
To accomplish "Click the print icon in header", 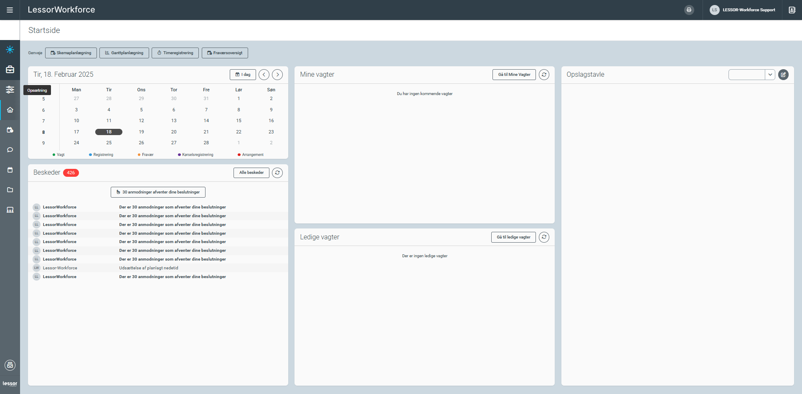I will (689, 10).
